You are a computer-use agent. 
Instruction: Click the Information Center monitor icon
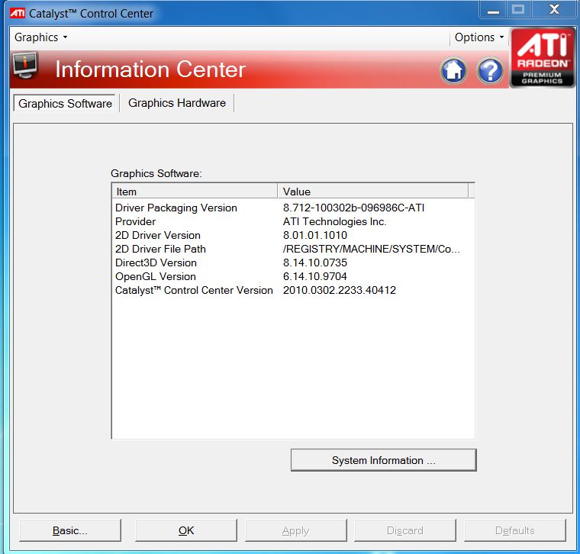click(24, 65)
